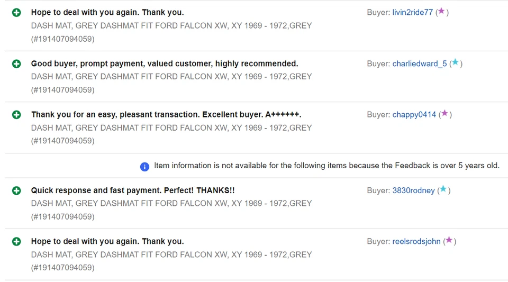Click green plus icon beside livin2ride77's feedback
Viewport: 508px width, 282px height.
(x=16, y=12)
